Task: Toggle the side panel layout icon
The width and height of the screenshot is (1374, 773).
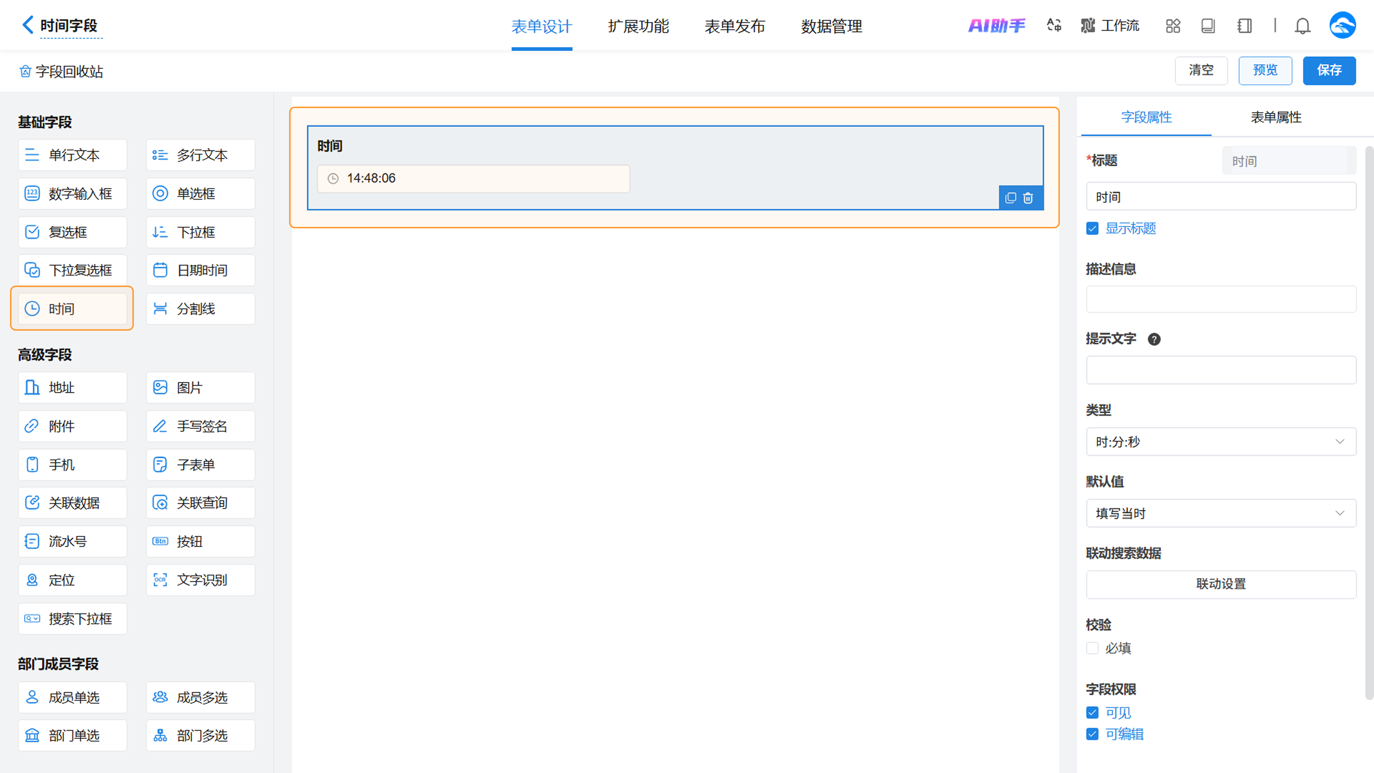Action: coord(1244,26)
